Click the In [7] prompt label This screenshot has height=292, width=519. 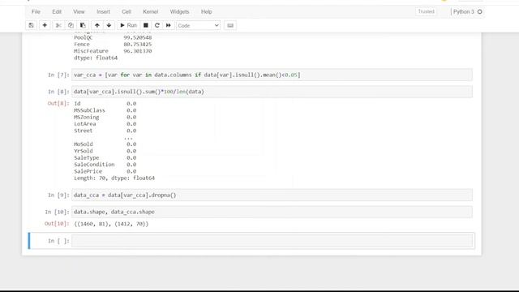coord(58,75)
